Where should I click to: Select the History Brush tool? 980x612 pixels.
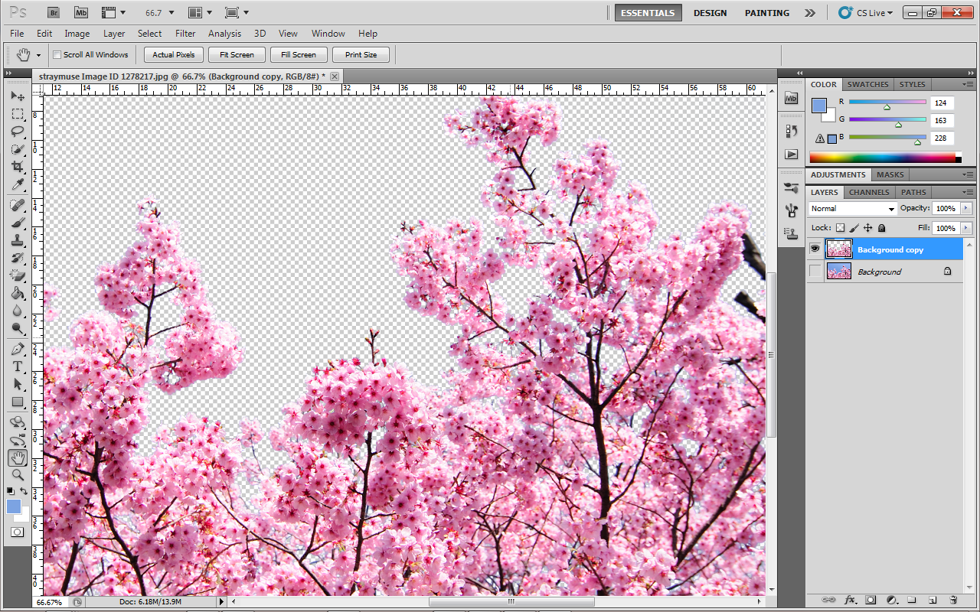[x=18, y=258]
